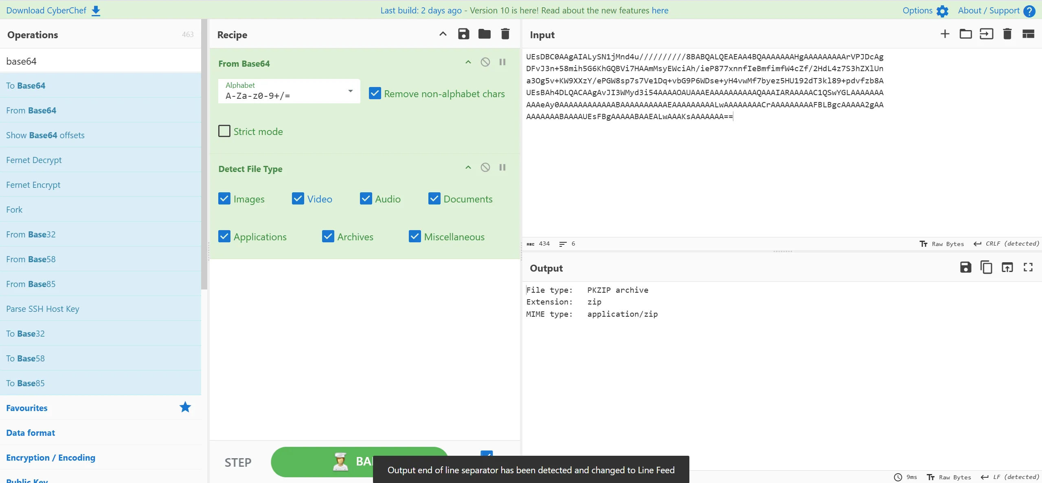Add a new input tab
1042x483 pixels.
945,34
